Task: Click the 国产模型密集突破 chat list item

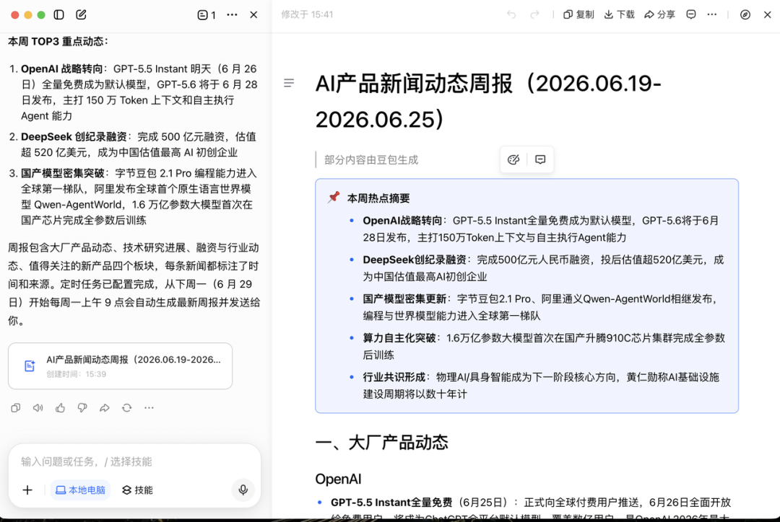Action: pos(139,197)
